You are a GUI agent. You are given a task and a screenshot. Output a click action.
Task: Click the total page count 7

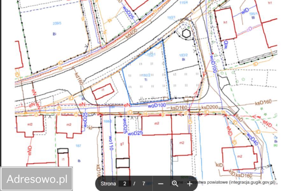click(144, 184)
